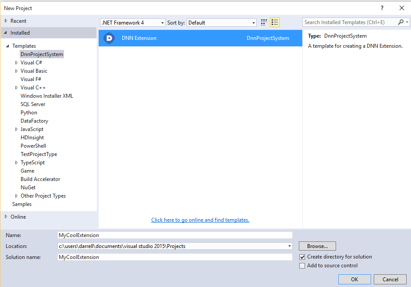Disable Create directory for solution

(x=302, y=257)
